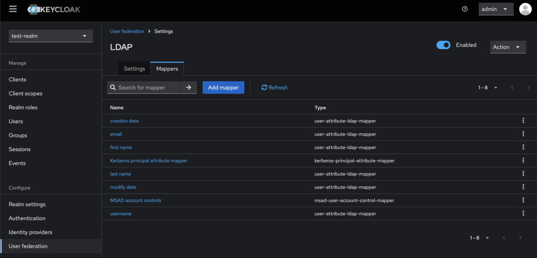
Task: Open the email mapper link
Action: coord(116,134)
